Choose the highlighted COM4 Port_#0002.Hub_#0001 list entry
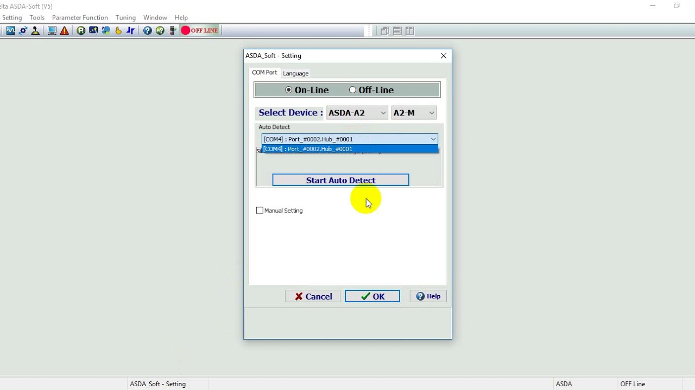695x390 pixels. [350, 149]
